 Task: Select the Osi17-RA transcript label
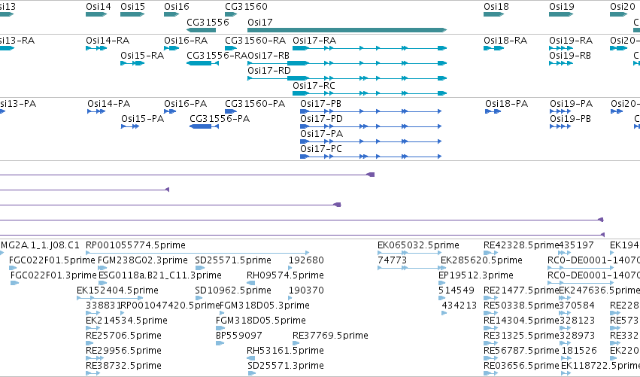point(314,41)
